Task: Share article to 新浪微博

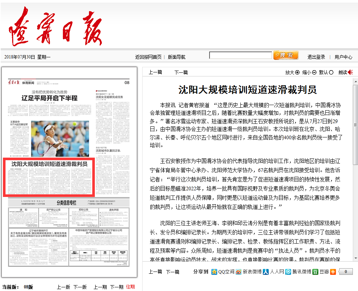Action: pyautogui.click(x=239, y=272)
